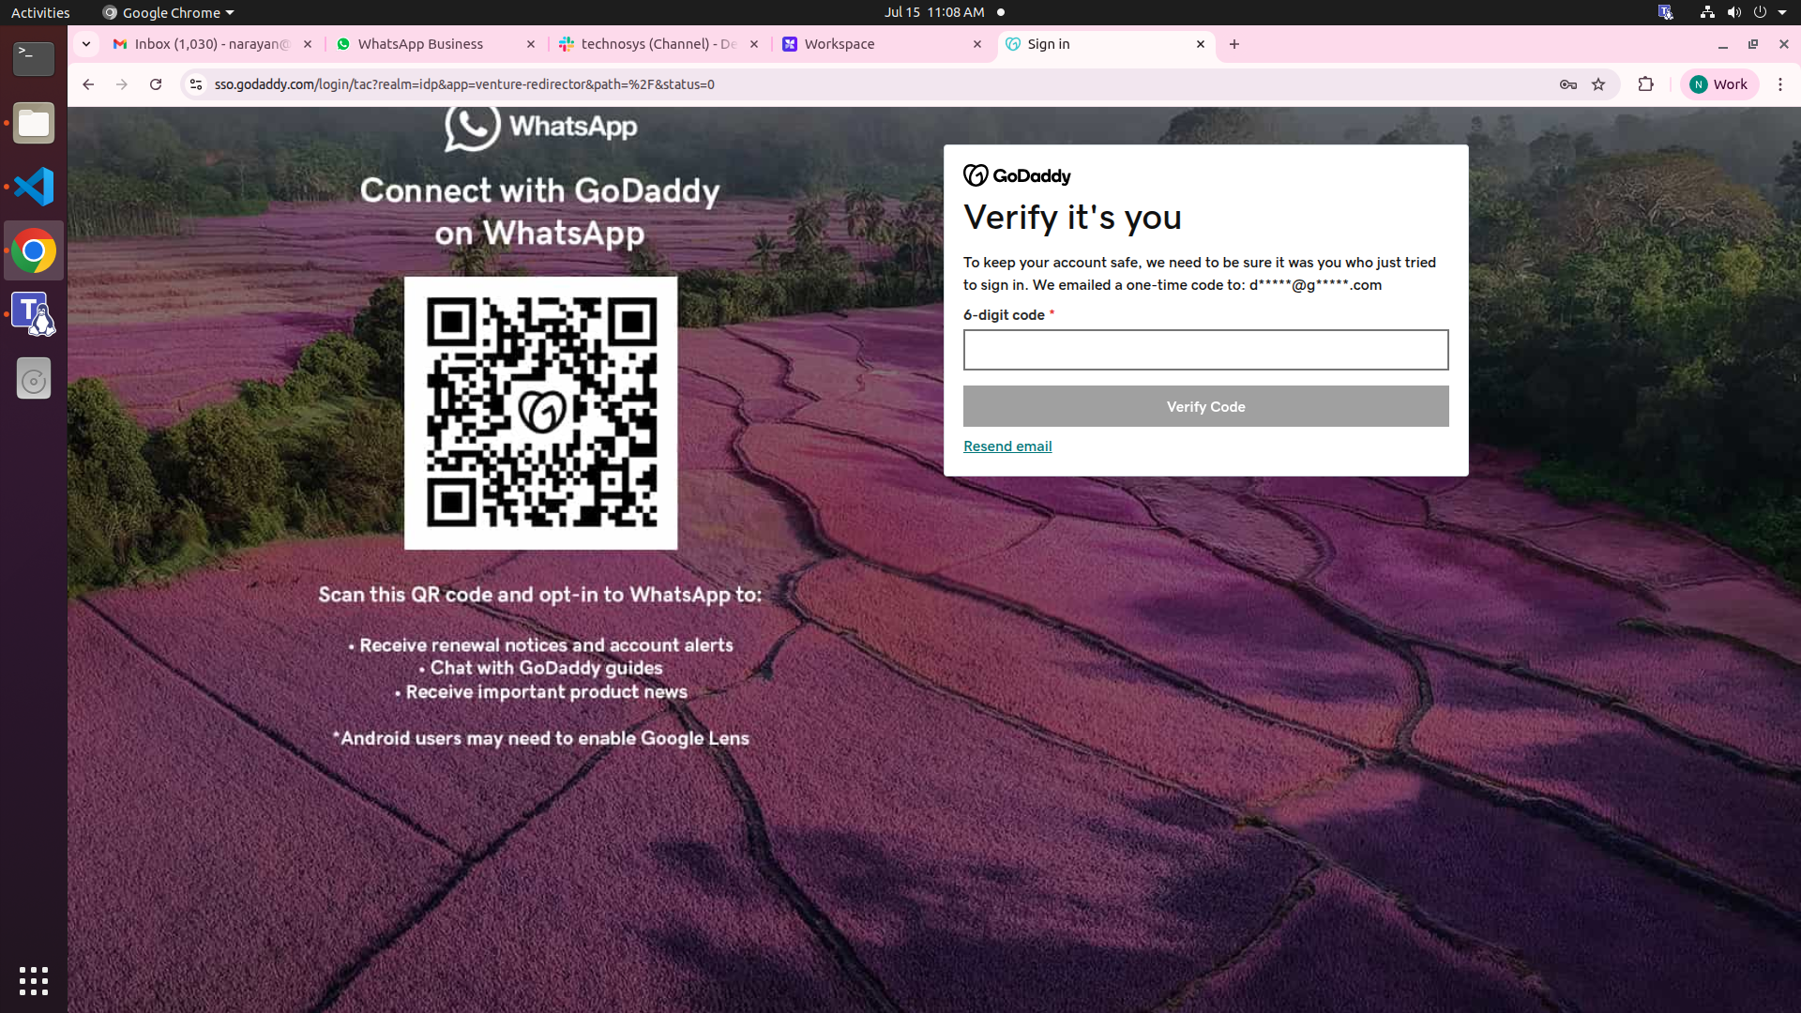
Task: Click the bookmark star icon
Action: (x=1598, y=84)
